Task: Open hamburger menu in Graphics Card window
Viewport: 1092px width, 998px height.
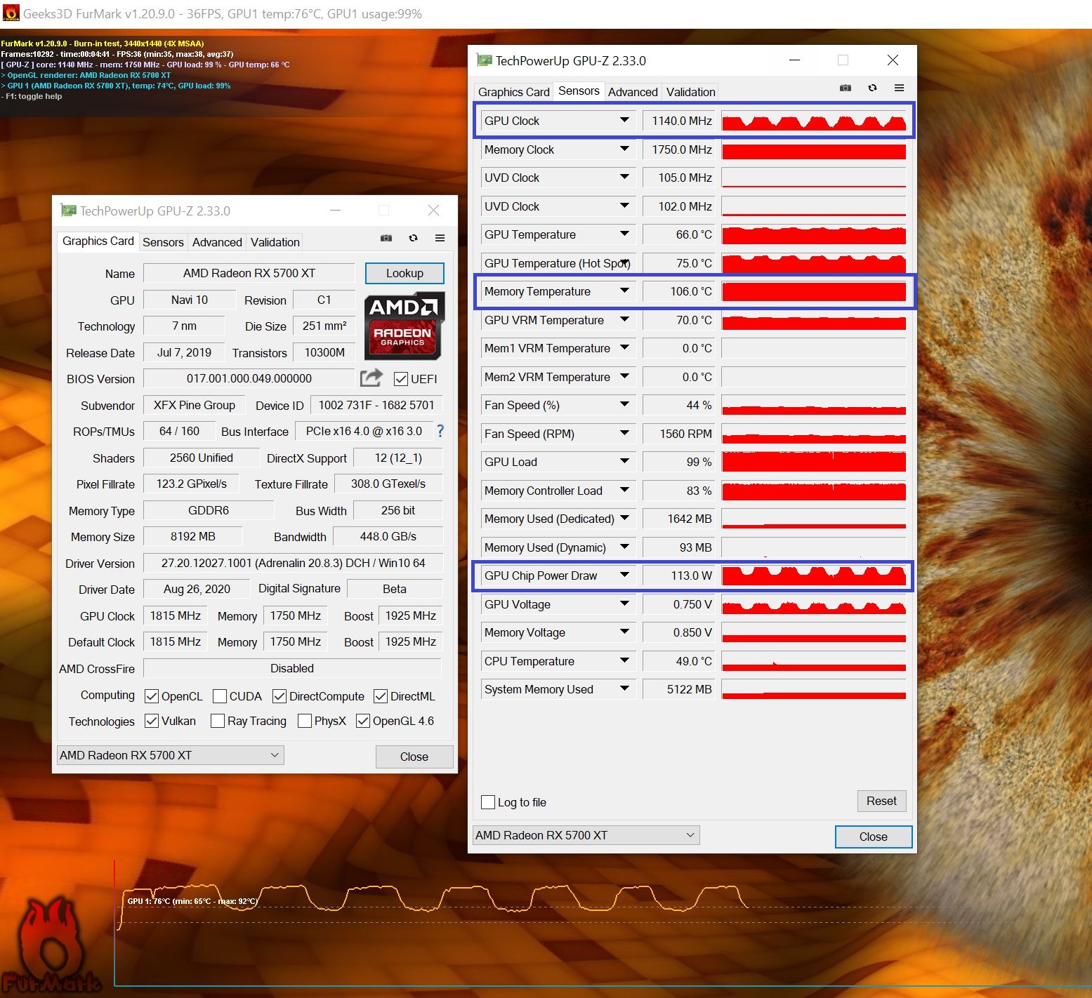Action: 440,239
